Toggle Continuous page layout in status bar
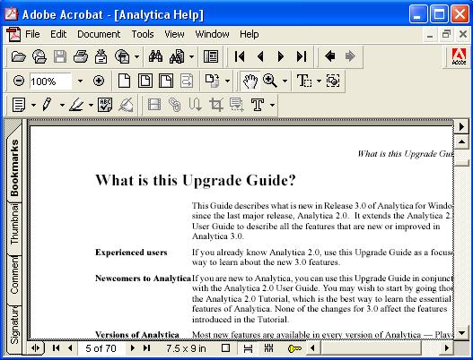 click(x=248, y=348)
